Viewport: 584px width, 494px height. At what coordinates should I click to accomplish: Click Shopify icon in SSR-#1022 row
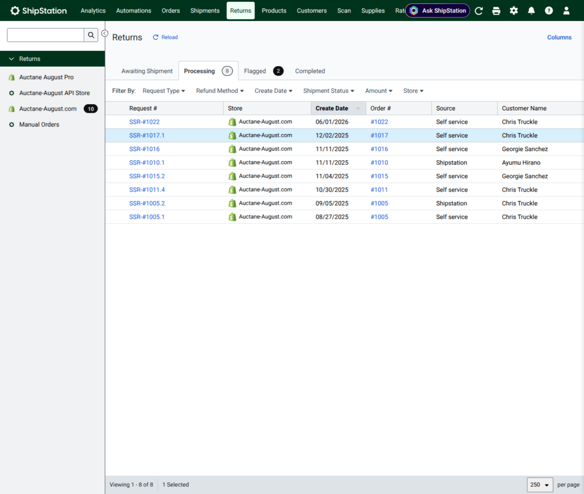click(232, 122)
